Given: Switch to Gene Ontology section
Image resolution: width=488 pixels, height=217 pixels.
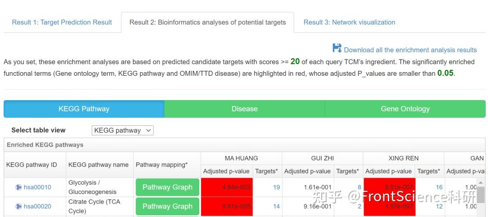Looking at the screenshot, I should pyautogui.click(x=405, y=109).
